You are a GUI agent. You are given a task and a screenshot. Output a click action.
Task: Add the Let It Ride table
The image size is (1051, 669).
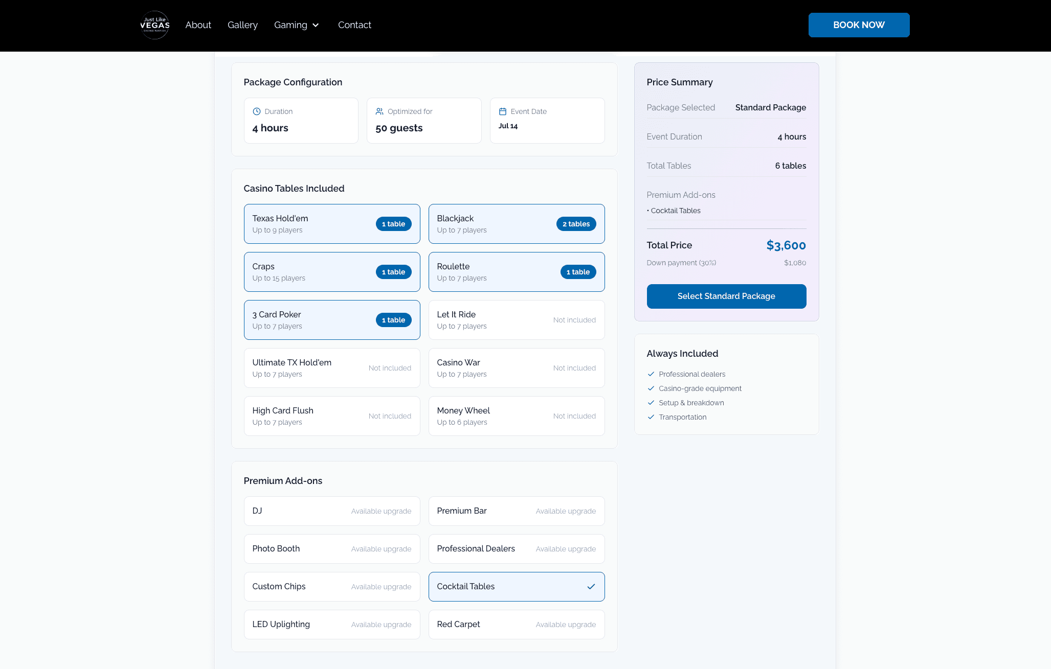[x=517, y=320]
